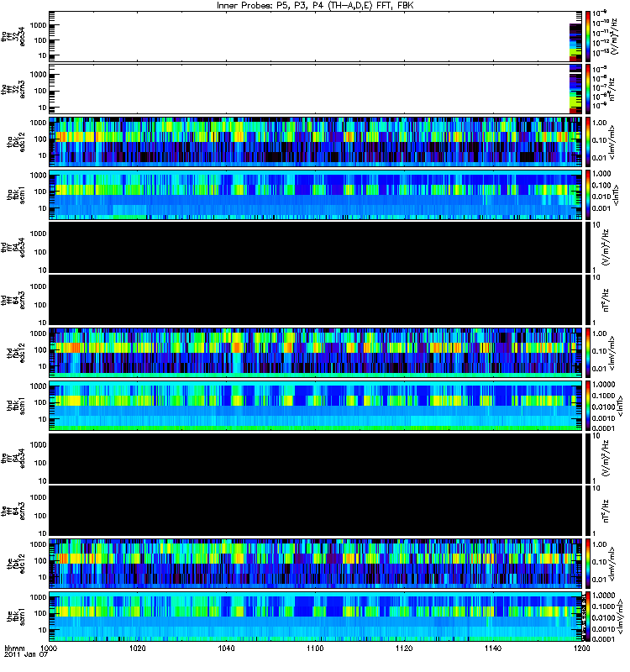The width and height of the screenshot is (630, 672).
Task: Click the thd fbk edc12 color bar
Action: click(588, 353)
